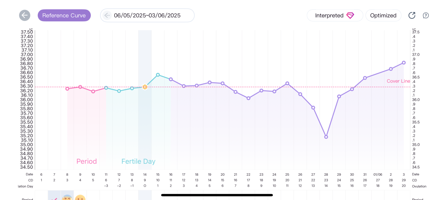Select the final temperature point on 01/03
The height and width of the screenshot is (200, 434).
(403, 62)
